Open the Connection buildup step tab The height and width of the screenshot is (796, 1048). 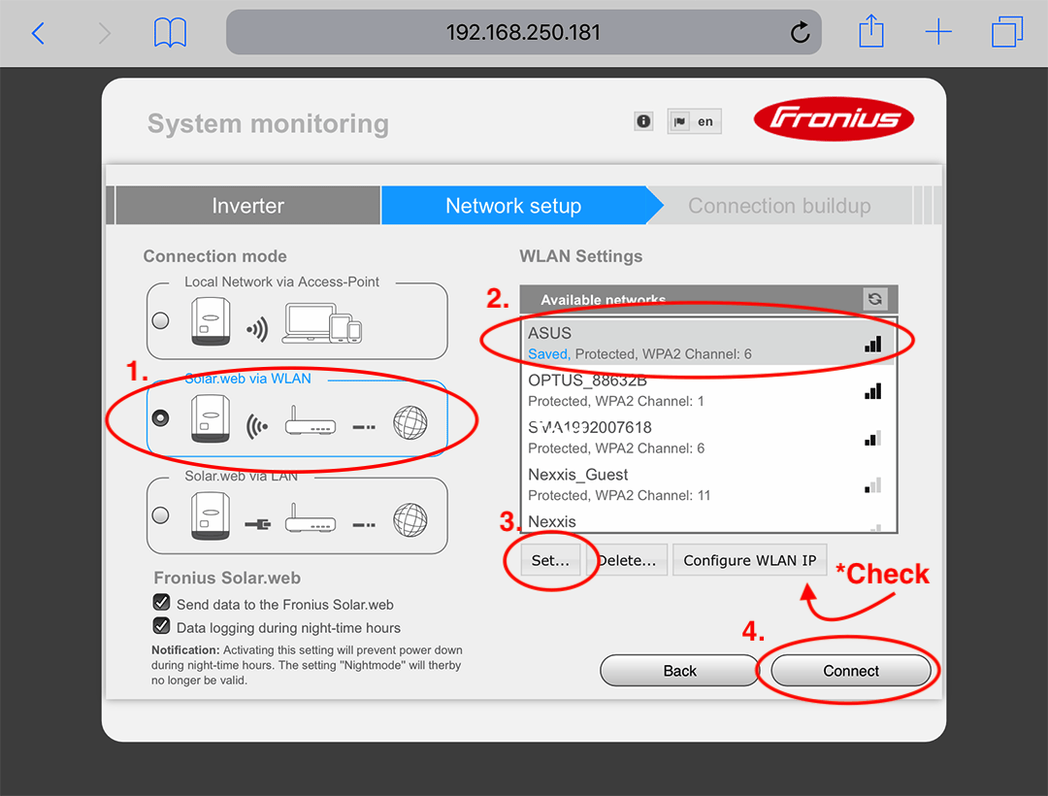tap(779, 205)
